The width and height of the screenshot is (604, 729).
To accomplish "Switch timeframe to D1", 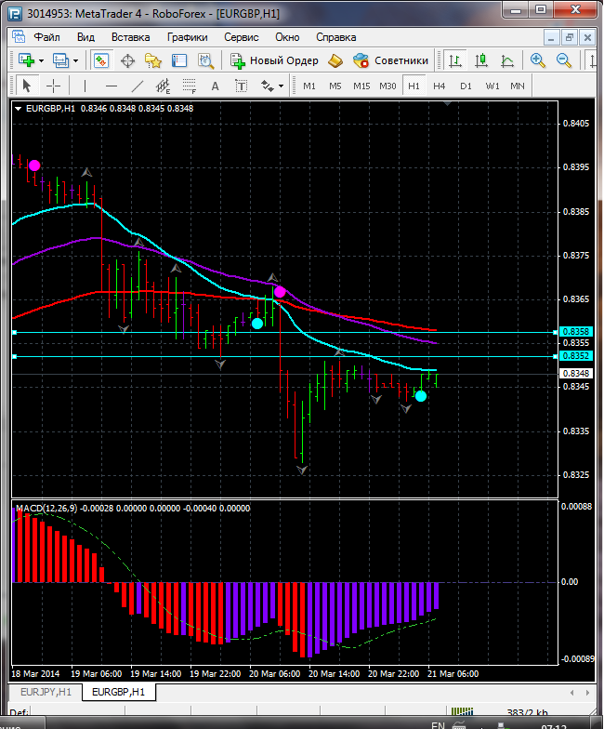I will click(x=466, y=86).
